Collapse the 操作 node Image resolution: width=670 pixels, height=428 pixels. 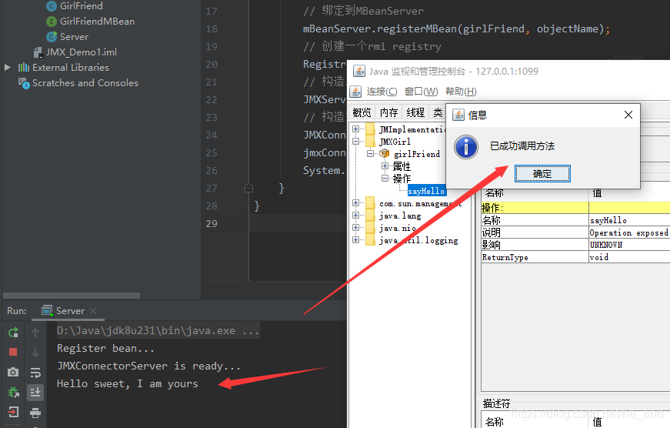[385, 179]
